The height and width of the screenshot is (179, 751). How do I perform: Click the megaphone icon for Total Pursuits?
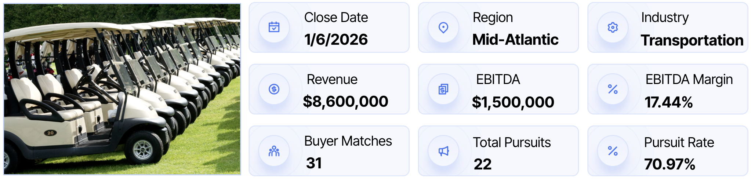tap(443, 151)
